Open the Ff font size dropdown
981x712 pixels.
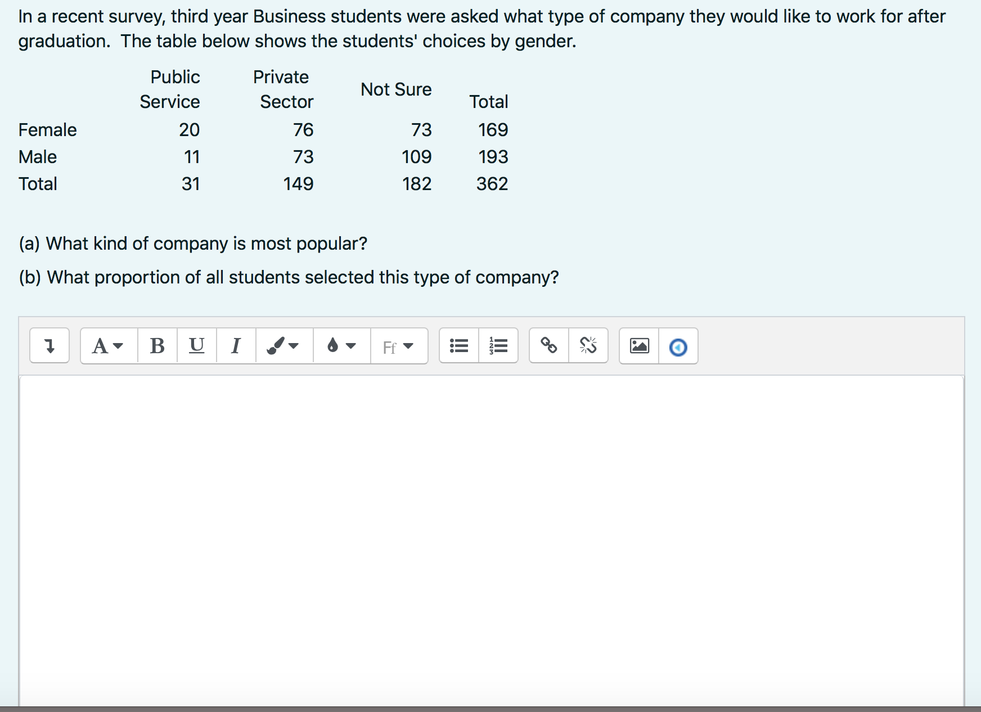coord(409,347)
